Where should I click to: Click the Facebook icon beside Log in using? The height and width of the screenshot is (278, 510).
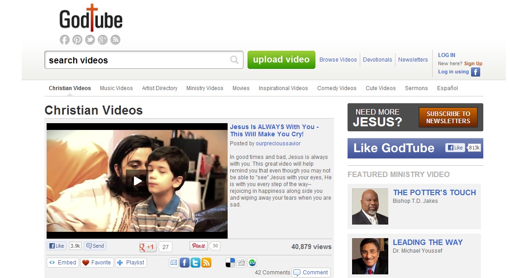coord(476,72)
